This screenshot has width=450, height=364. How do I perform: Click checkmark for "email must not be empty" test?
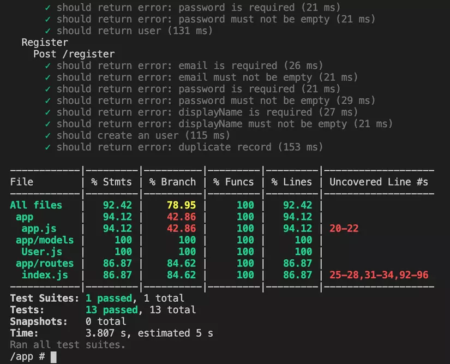pos(47,77)
